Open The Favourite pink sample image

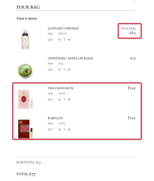pos(25,99)
